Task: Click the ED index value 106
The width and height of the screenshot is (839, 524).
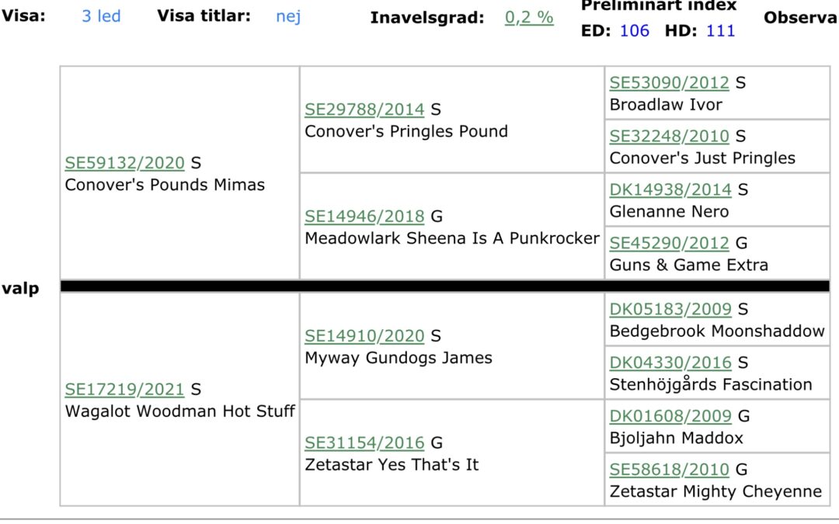Action: point(635,30)
